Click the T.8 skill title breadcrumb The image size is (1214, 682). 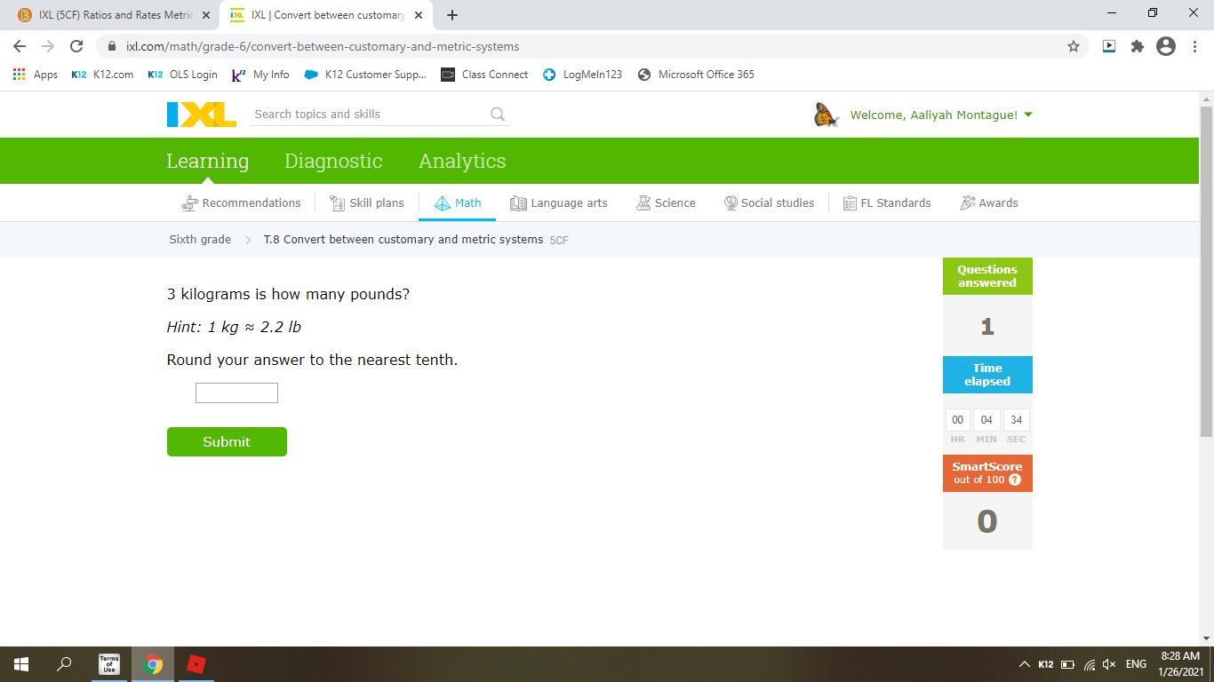pos(403,240)
